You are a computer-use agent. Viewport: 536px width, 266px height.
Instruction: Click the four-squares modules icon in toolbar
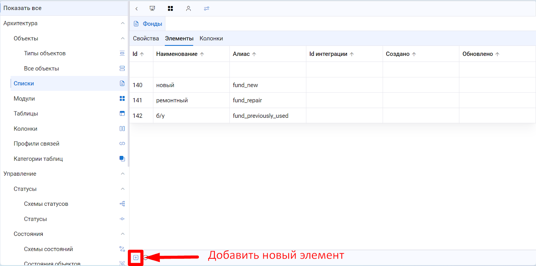(171, 8)
